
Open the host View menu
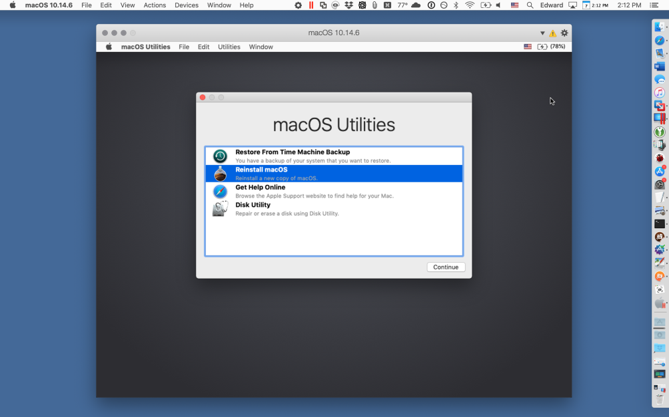pyautogui.click(x=127, y=5)
